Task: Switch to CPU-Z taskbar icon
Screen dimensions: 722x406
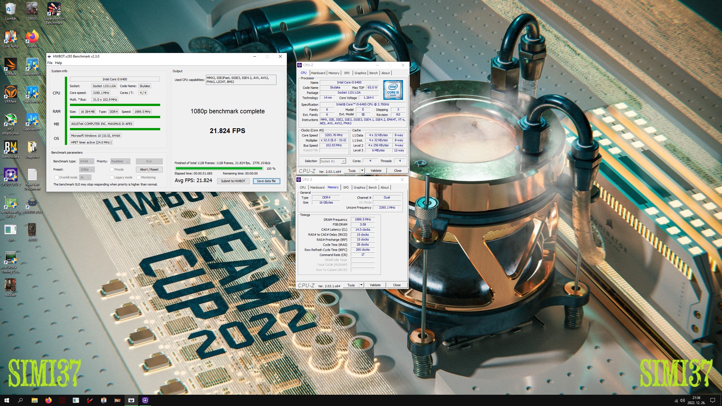Action: coord(145,400)
